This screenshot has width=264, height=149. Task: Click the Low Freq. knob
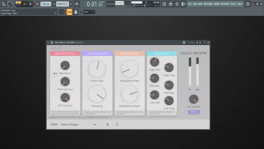(x=169, y=101)
